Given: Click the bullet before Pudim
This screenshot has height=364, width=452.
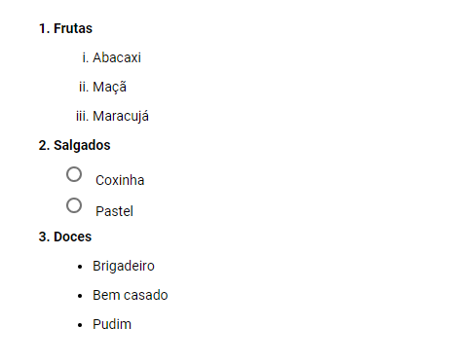Looking at the screenshot, I should click(x=80, y=325).
